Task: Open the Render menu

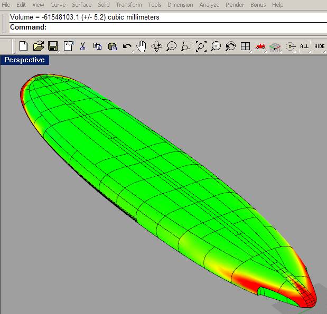Action: pos(235,5)
